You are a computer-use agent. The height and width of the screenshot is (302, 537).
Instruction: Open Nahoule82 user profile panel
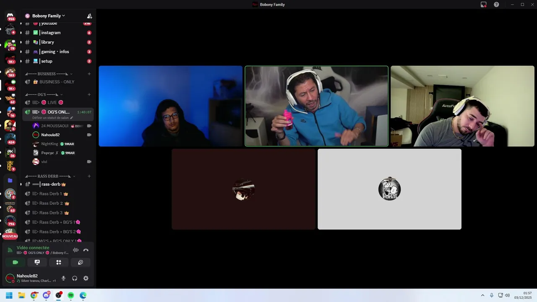(x=30, y=278)
